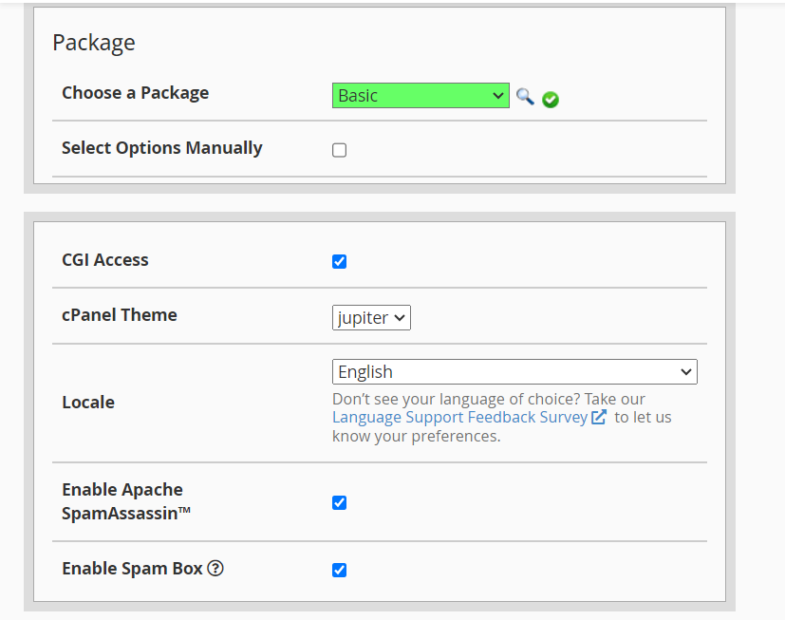
Task: Expand the cPanel Theme jupiter dropdown
Action: (371, 318)
